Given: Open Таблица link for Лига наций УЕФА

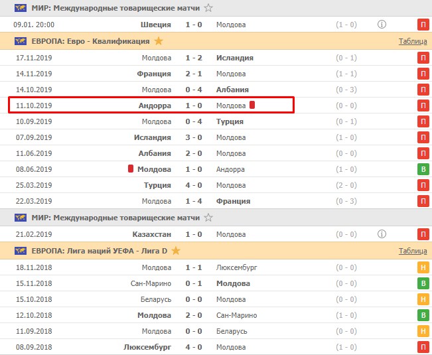Looking at the screenshot, I should (x=413, y=251).
